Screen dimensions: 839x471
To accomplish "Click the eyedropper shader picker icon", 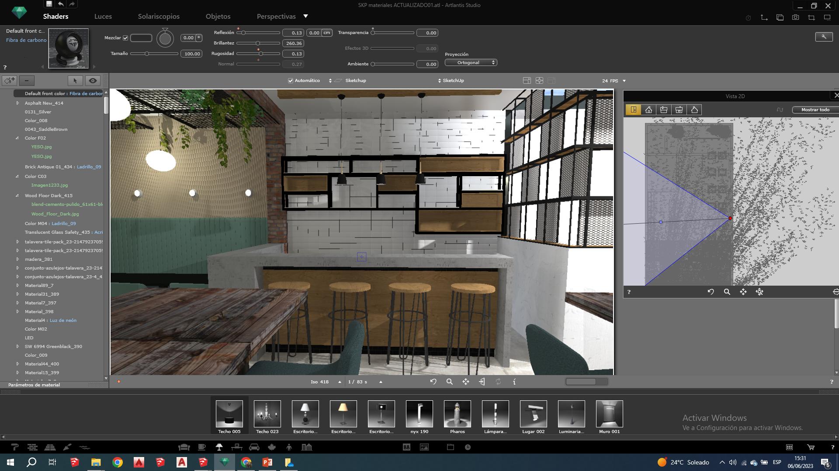I will click(x=9, y=81).
